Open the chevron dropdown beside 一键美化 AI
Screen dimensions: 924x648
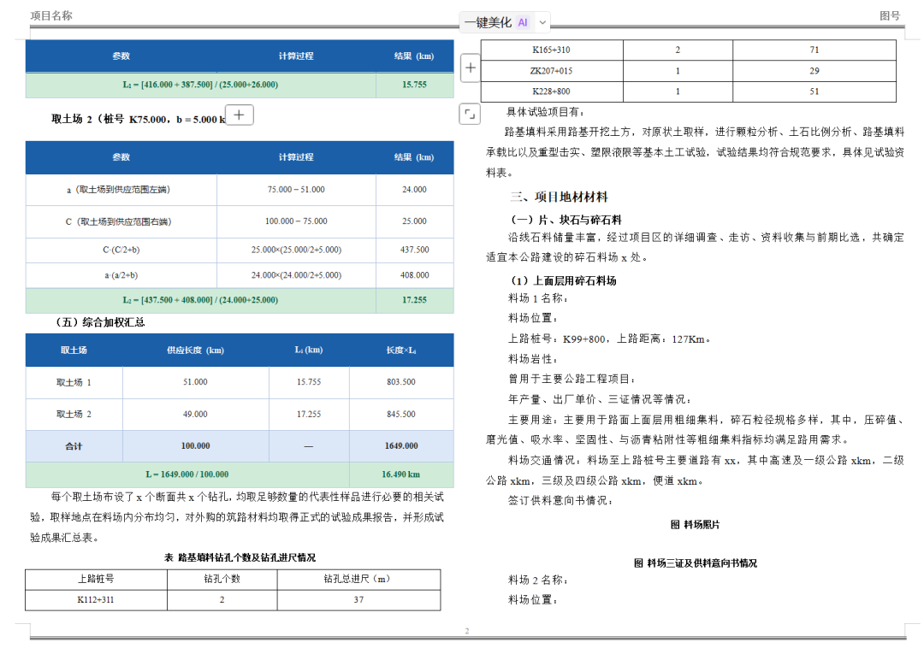point(542,22)
